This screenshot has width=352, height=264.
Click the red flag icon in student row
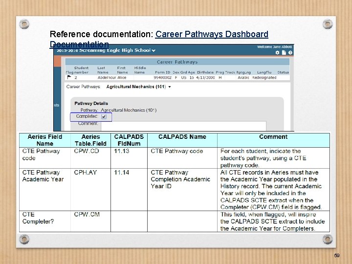click(69, 77)
